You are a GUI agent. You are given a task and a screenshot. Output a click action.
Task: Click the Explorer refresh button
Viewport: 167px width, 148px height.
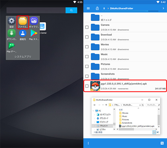143,105
